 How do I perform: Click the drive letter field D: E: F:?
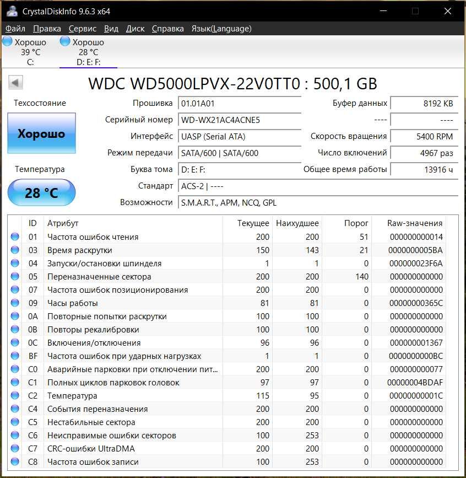point(240,169)
